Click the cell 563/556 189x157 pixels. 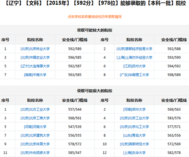pyautogui.click(x=174, y=135)
